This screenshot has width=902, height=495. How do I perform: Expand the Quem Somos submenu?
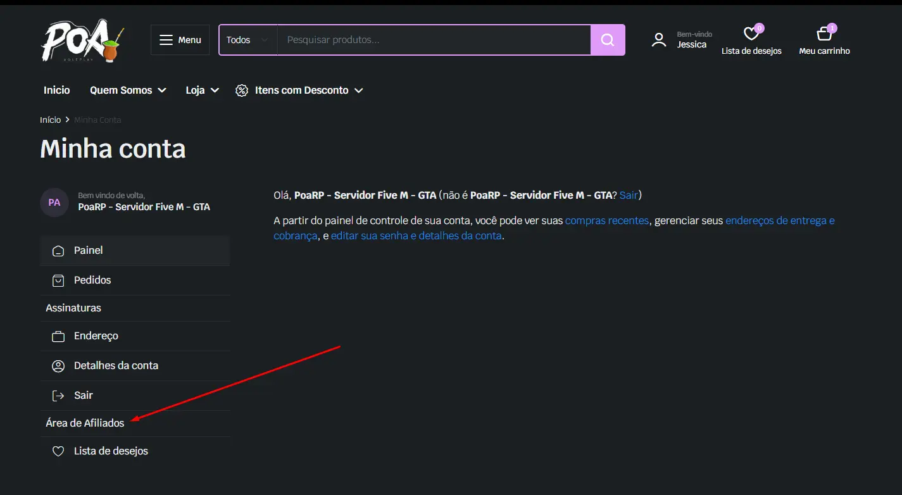128,91
